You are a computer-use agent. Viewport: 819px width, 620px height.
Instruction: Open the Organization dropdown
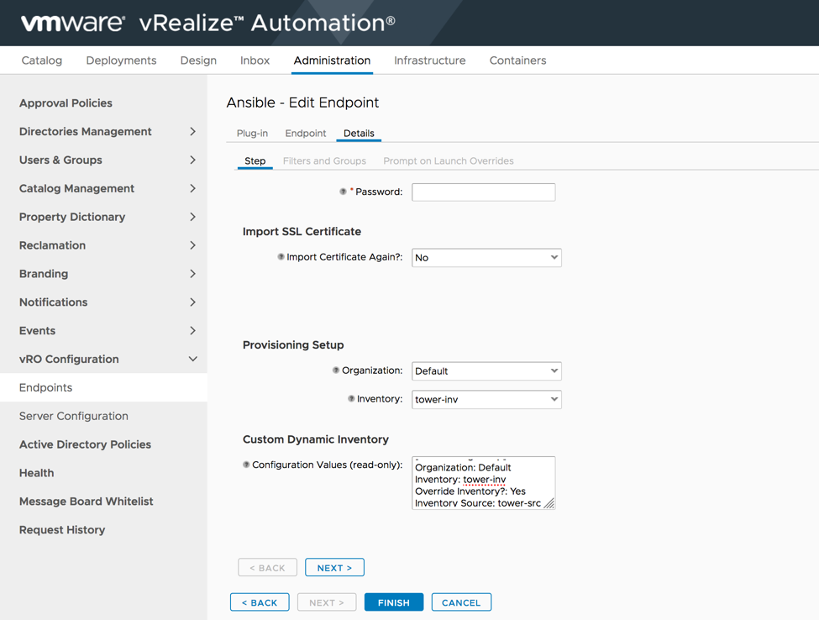[x=486, y=371]
